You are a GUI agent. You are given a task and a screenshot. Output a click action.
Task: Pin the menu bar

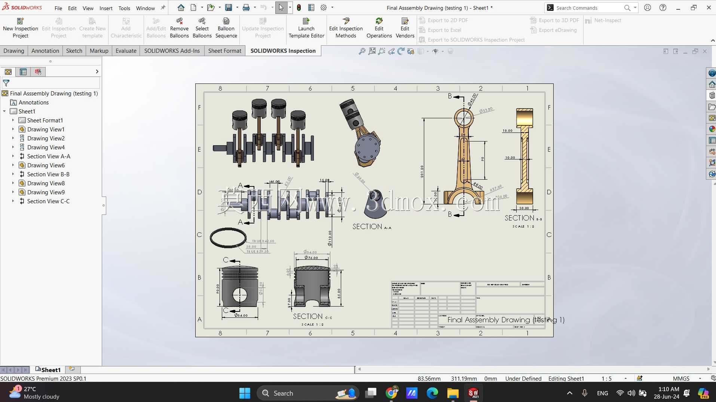coord(163,7)
